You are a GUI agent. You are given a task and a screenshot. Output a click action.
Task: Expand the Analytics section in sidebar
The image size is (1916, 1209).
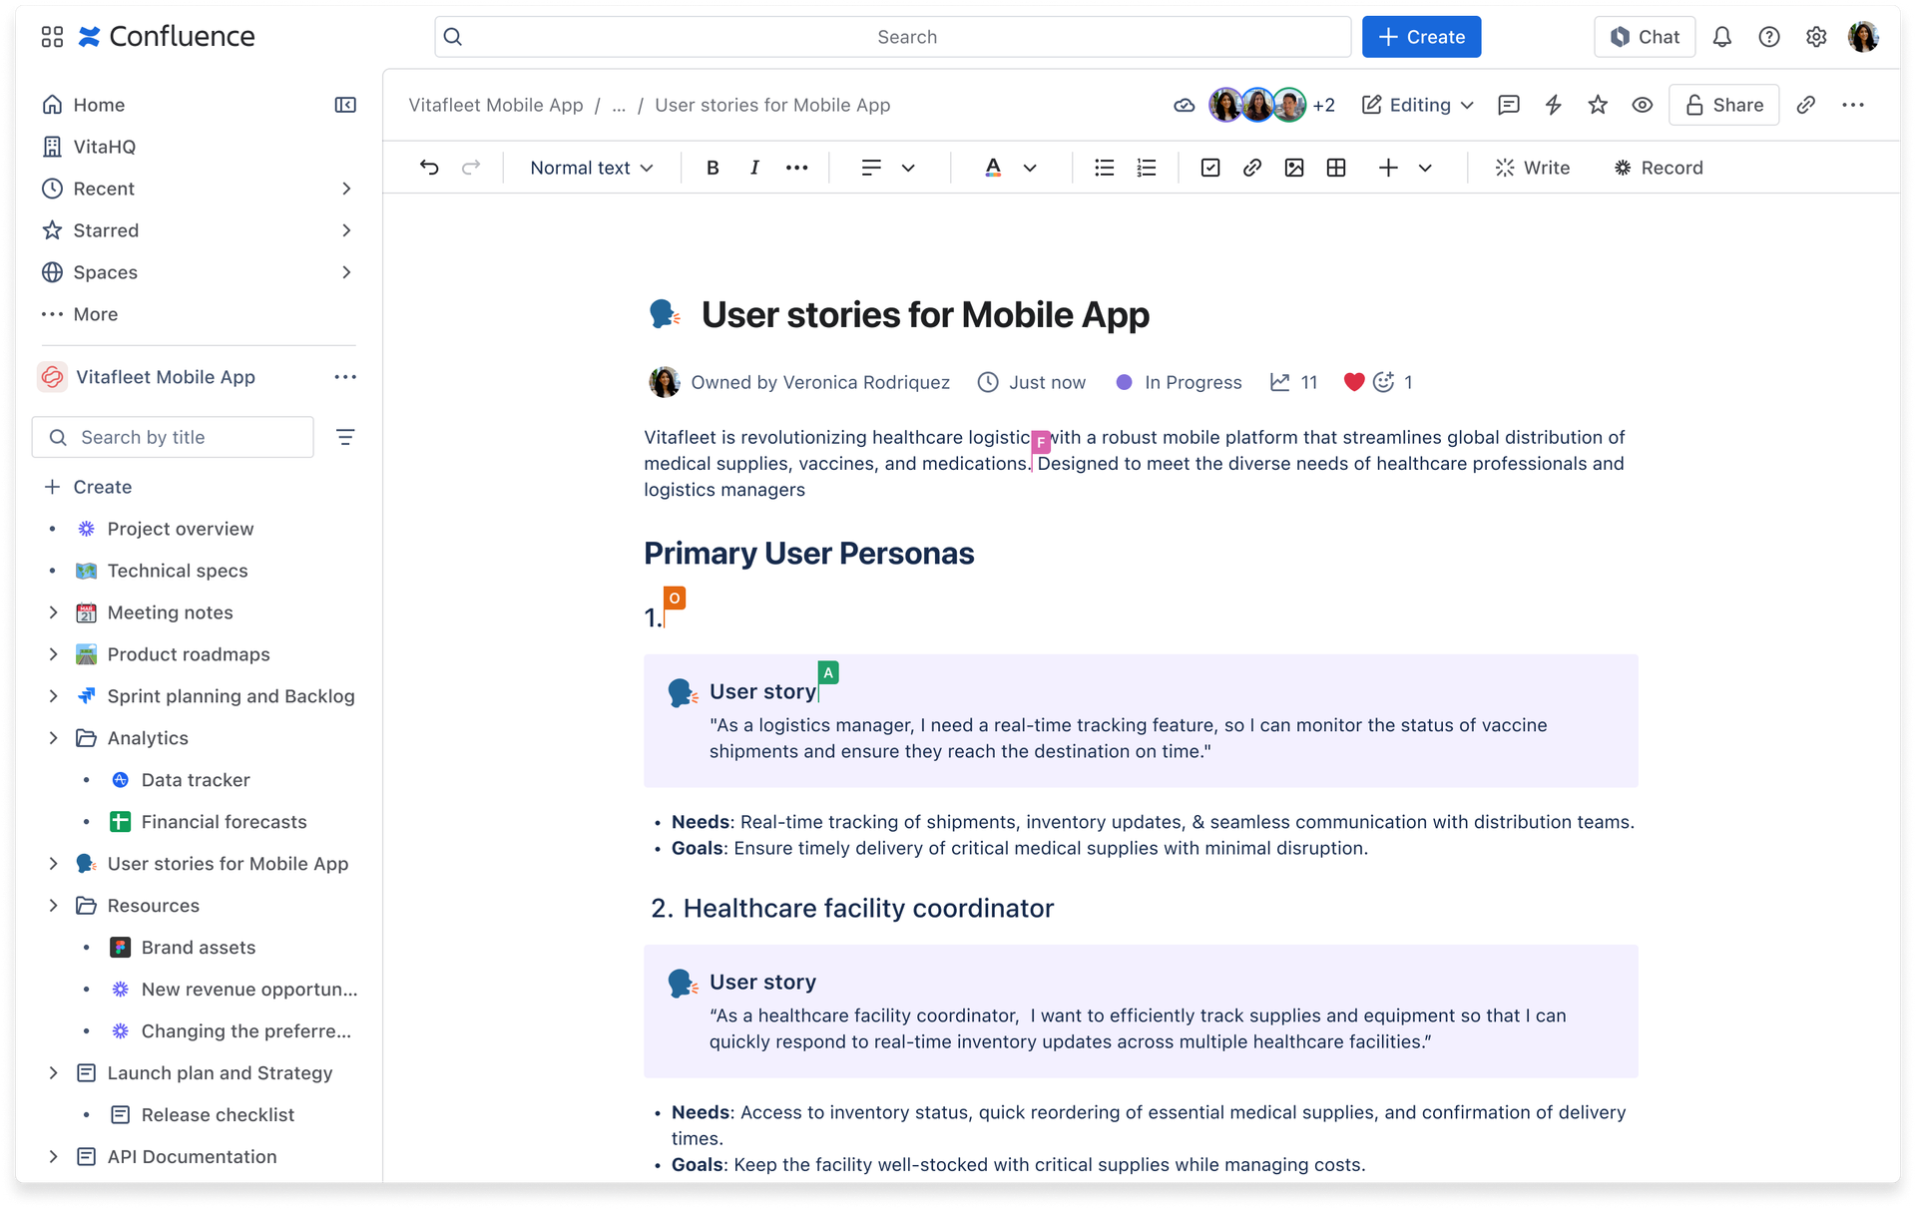coord(50,737)
